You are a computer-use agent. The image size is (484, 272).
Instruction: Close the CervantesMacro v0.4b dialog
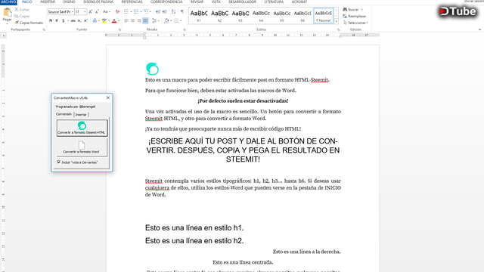[107, 97]
